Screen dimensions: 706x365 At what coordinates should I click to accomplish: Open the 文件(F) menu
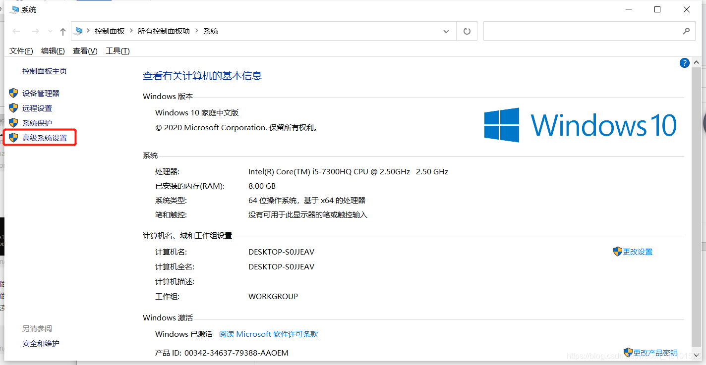(x=21, y=51)
